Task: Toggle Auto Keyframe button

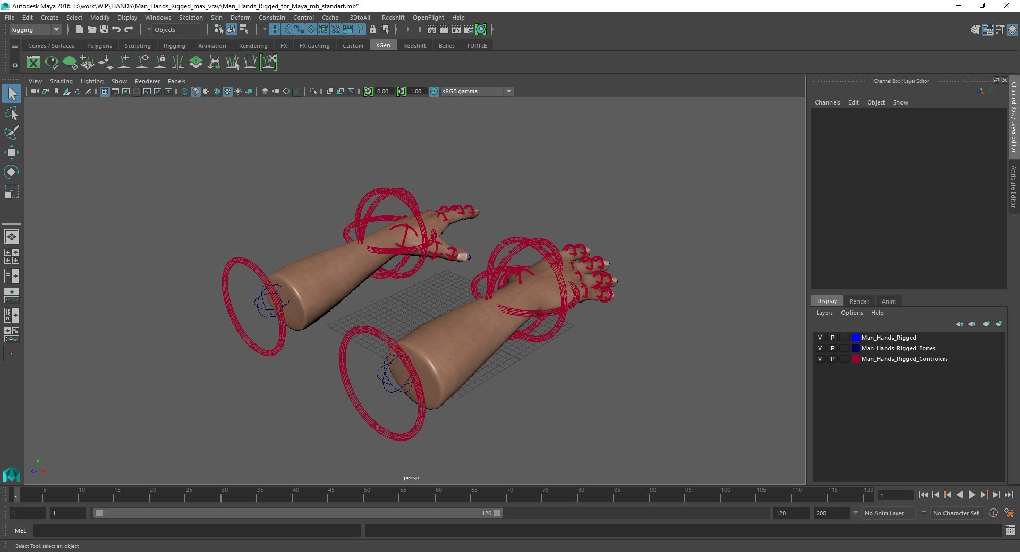Action: [993, 513]
